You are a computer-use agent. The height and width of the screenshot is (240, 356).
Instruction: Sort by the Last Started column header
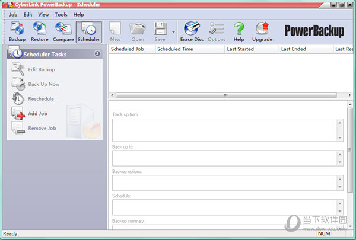252,49
